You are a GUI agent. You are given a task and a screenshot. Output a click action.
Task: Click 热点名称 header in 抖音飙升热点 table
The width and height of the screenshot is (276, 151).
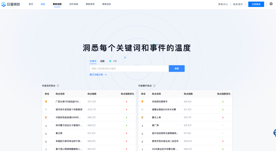coord(156,94)
